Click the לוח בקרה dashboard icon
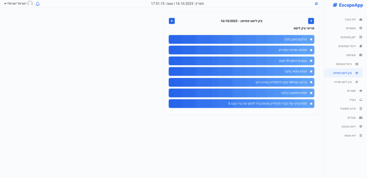 click(361, 19)
